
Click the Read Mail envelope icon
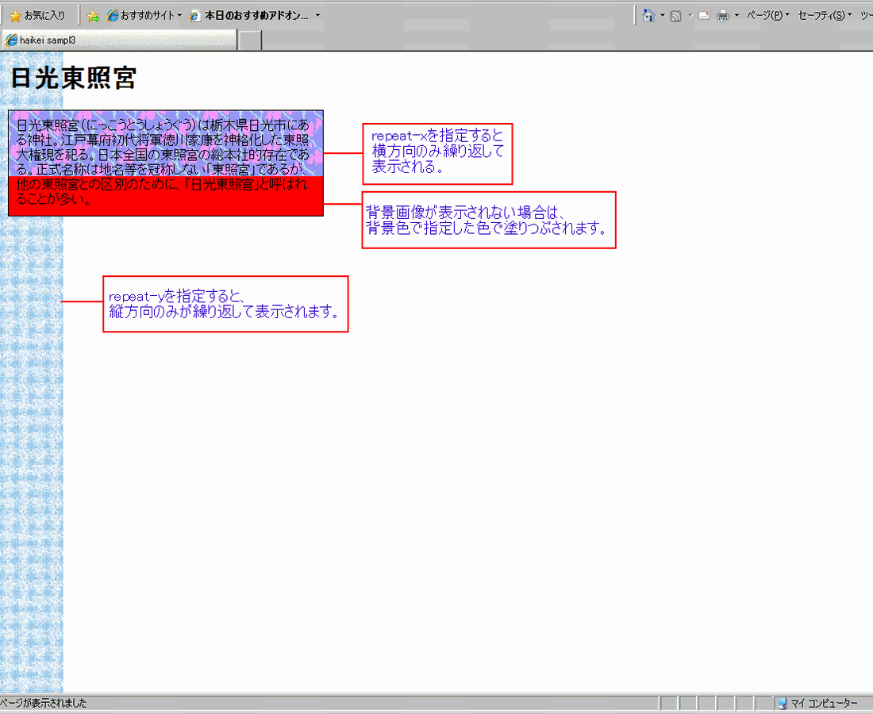pyautogui.click(x=704, y=16)
